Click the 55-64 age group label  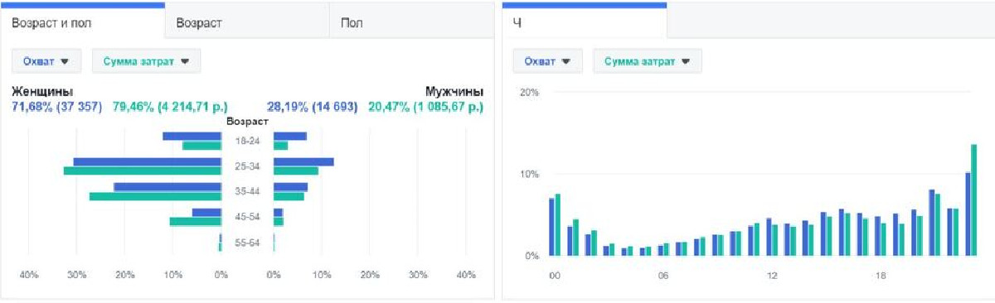(247, 243)
